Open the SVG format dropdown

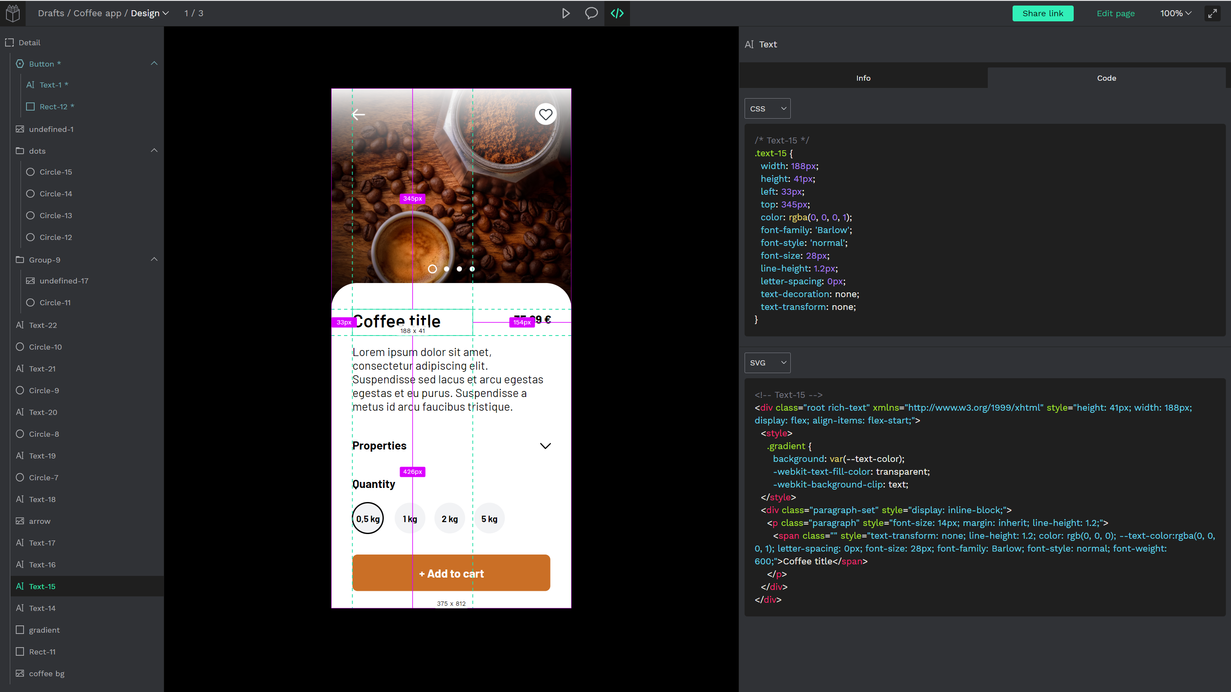coord(767,363)
